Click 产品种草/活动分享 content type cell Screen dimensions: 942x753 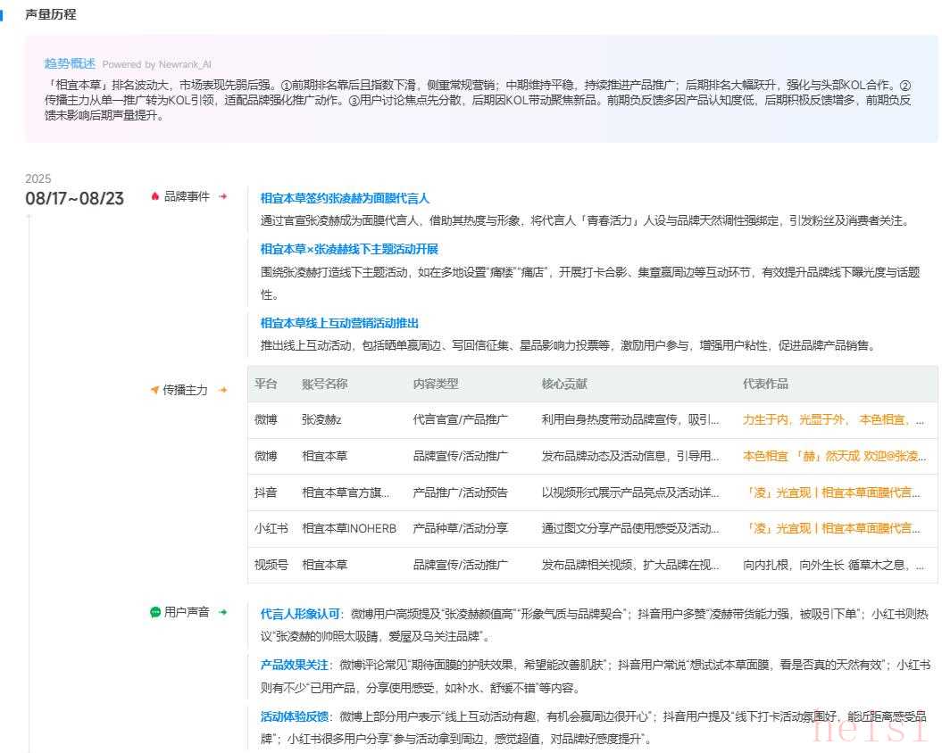tap(460, 528)
